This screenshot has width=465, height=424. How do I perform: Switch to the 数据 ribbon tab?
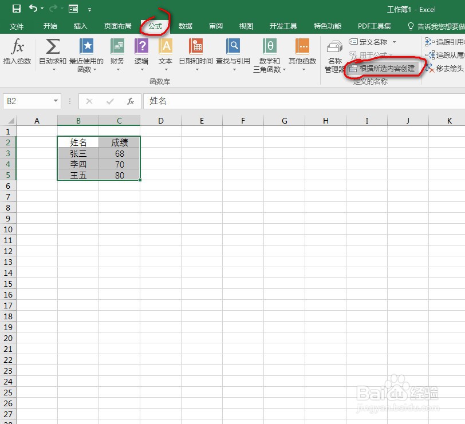pos(186,26)
